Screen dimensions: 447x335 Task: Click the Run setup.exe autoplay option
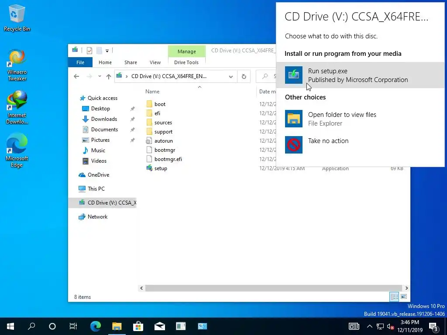[x=360, y=75]
